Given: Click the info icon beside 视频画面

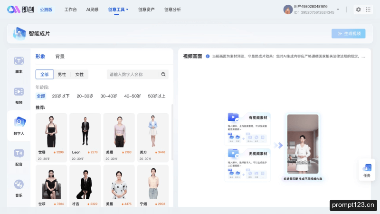Looking at the screenshot, I should click(208, 56).
